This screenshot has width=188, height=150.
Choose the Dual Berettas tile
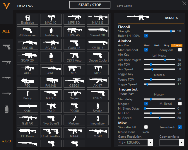[x=51, y=133]
